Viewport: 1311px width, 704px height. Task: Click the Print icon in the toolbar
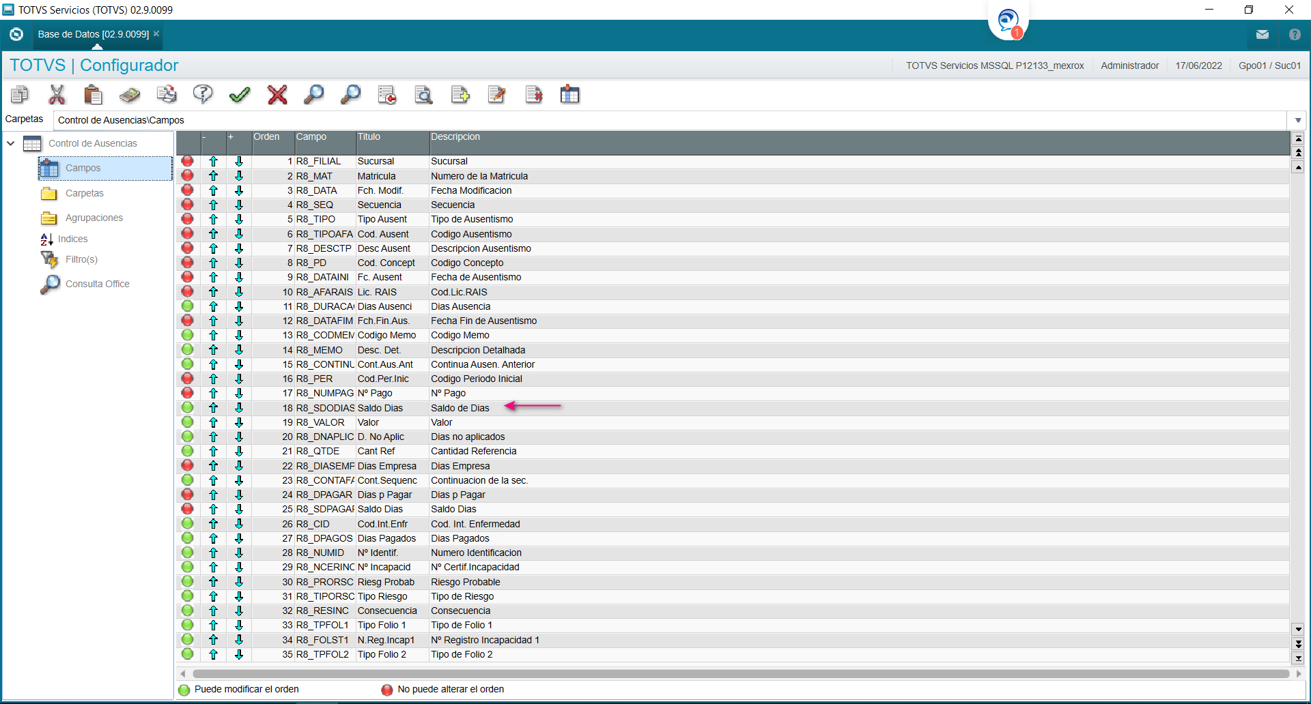click(x=167, y=94)
